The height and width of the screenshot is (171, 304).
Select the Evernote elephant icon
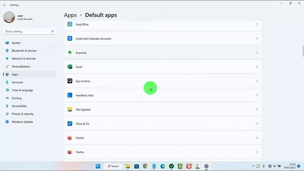(x=70, y=53)
